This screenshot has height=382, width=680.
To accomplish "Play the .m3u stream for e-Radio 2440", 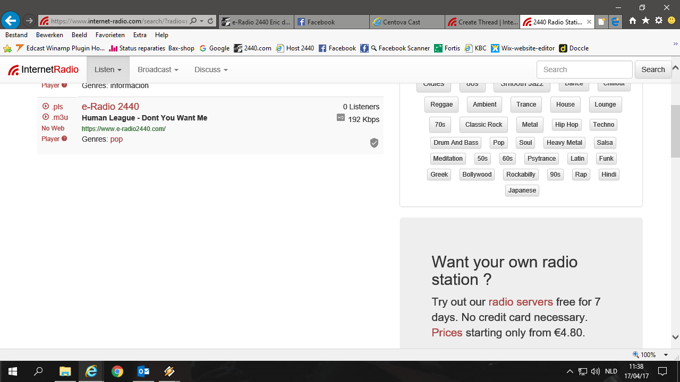I will (55, 117).
